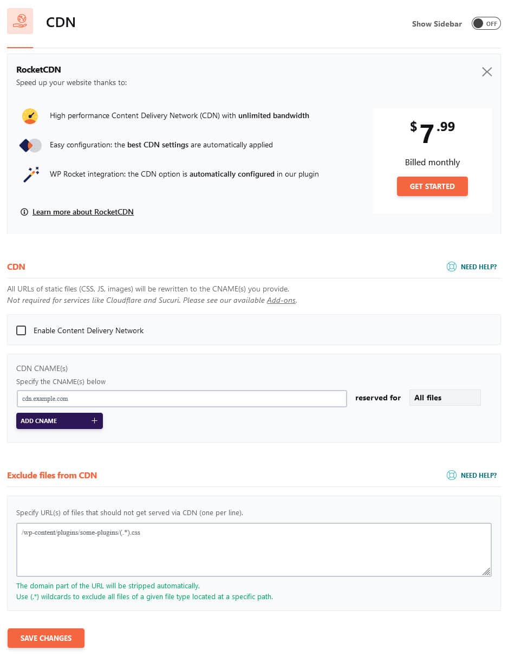The height and width of the screenshot is (656, 508).
Task: Close the RocketCDN promo banner
Action: (x=487, y=72)
